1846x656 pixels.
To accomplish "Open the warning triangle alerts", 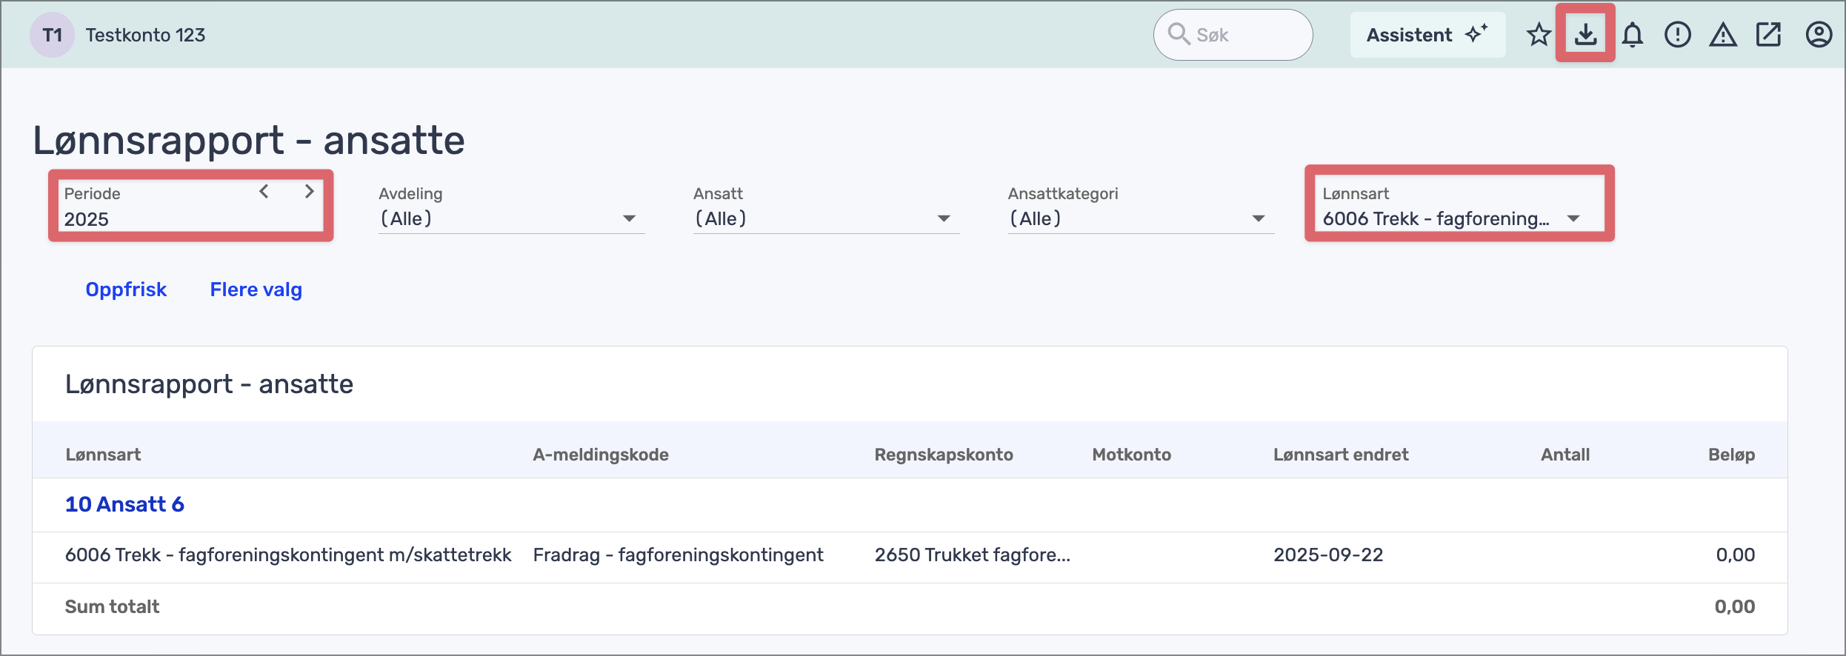I will click(x=1723, y=35).
